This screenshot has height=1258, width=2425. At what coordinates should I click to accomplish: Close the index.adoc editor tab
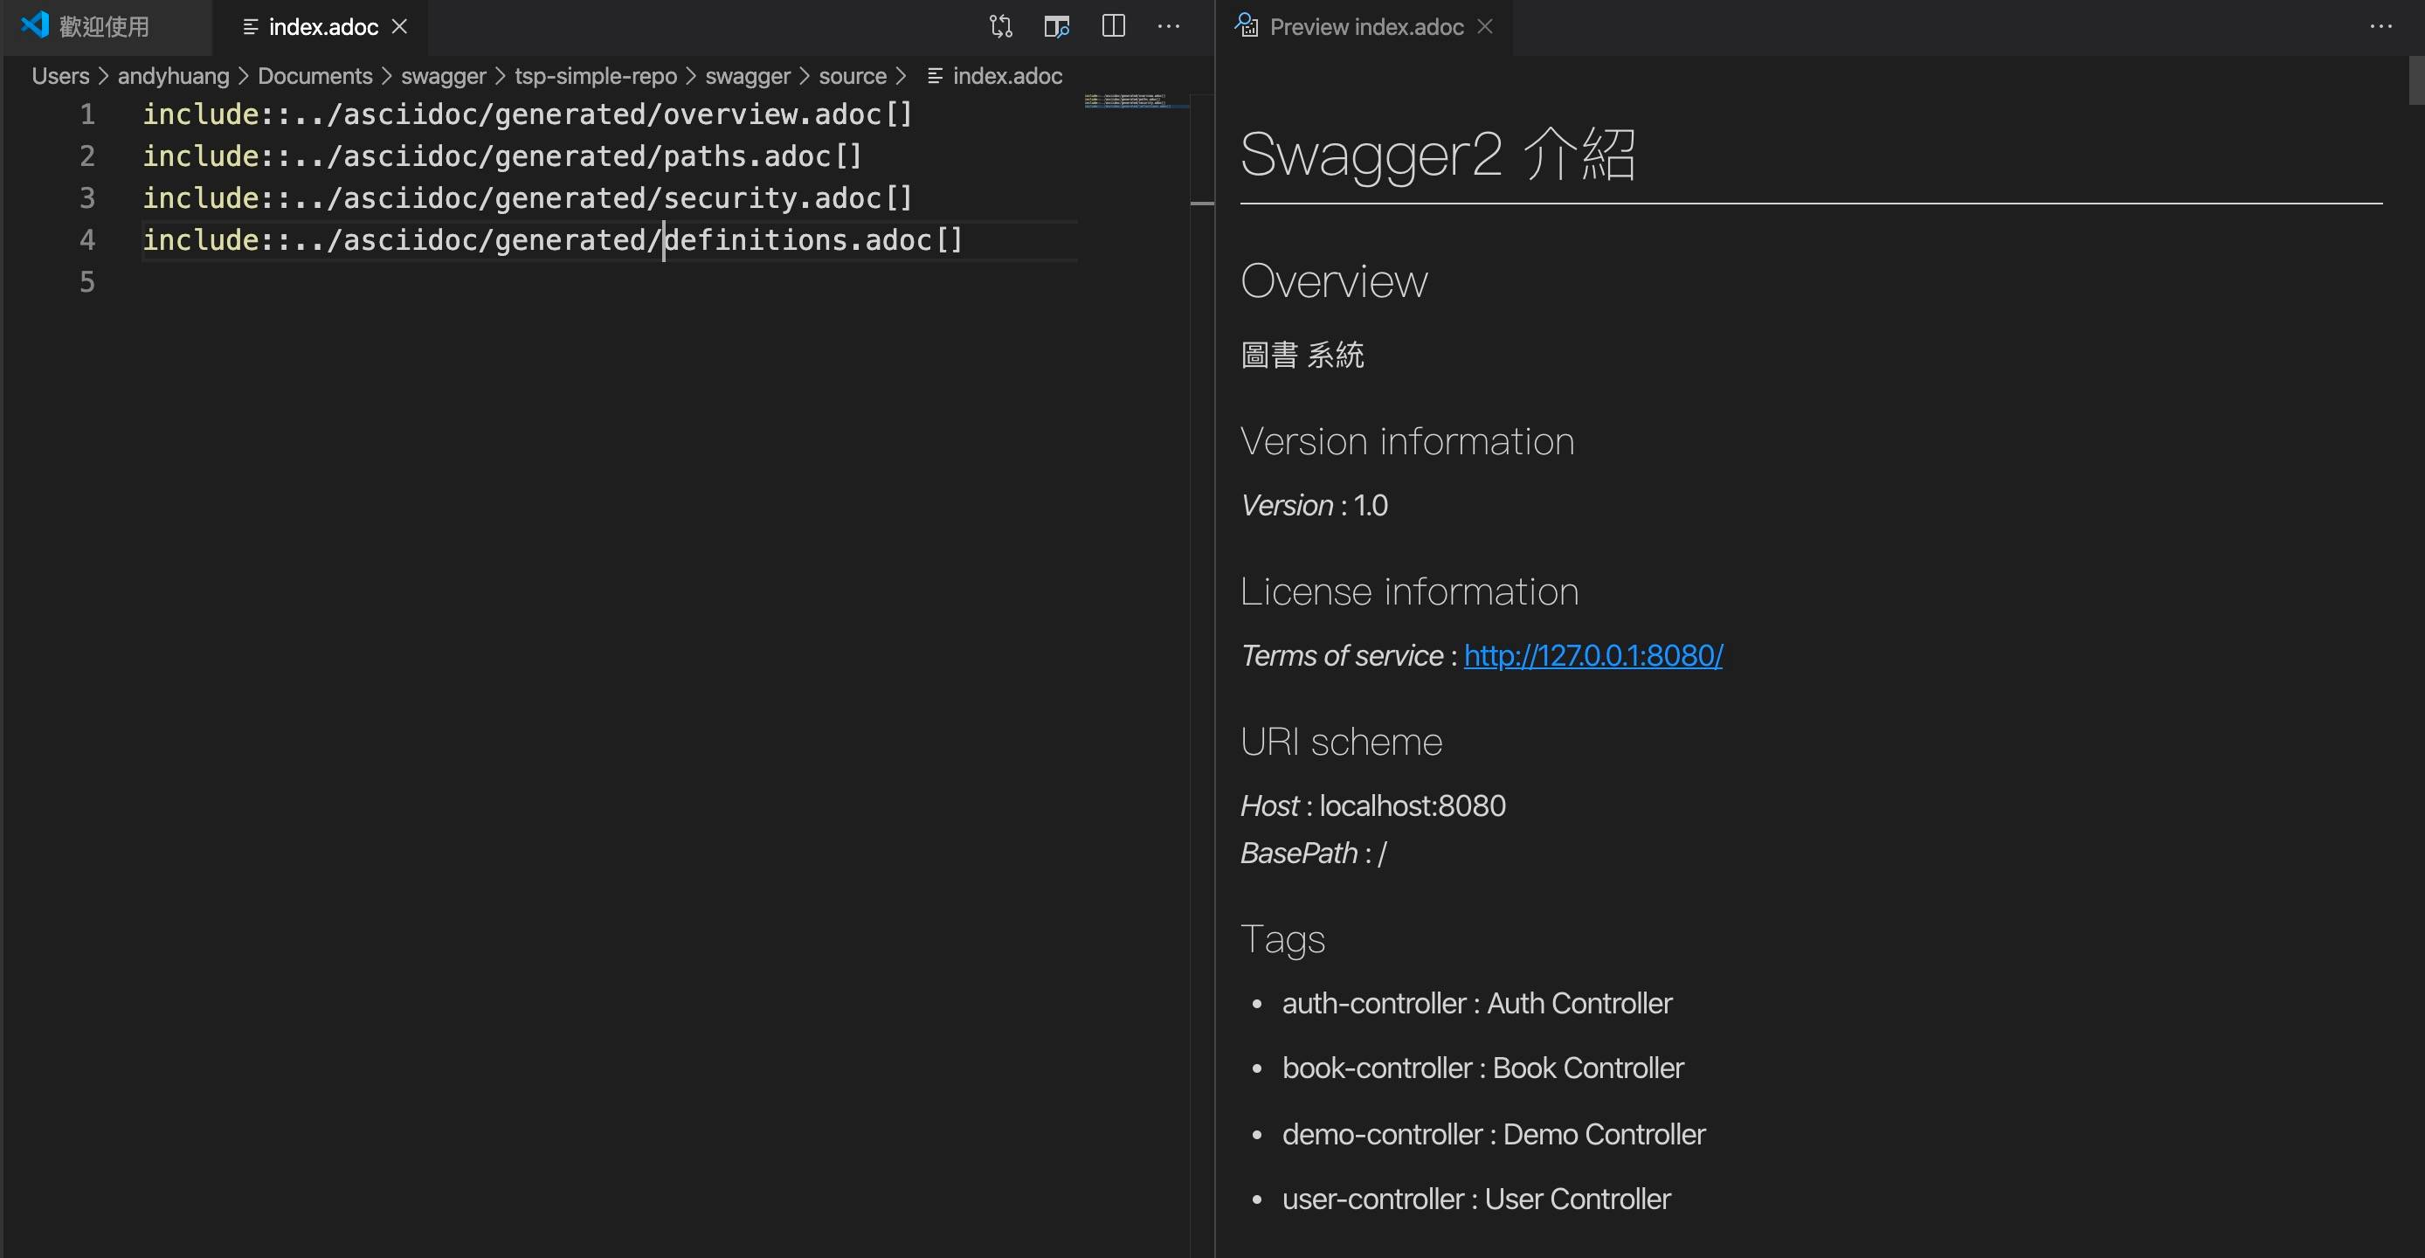(400, 26)
